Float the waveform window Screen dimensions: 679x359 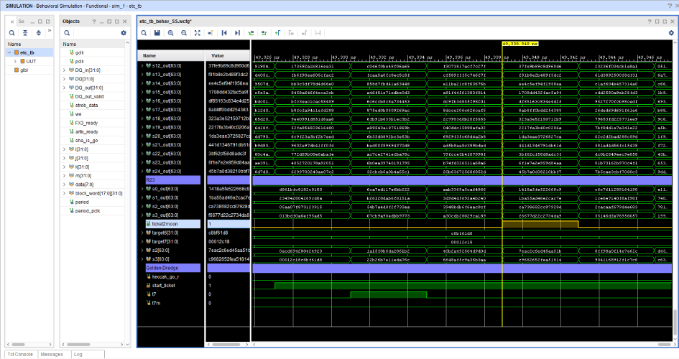point(665,22)
